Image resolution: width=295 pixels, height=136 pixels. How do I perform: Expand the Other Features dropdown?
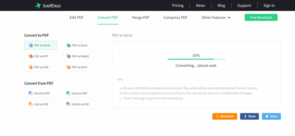pyautogui.click(x=216, y=17)
